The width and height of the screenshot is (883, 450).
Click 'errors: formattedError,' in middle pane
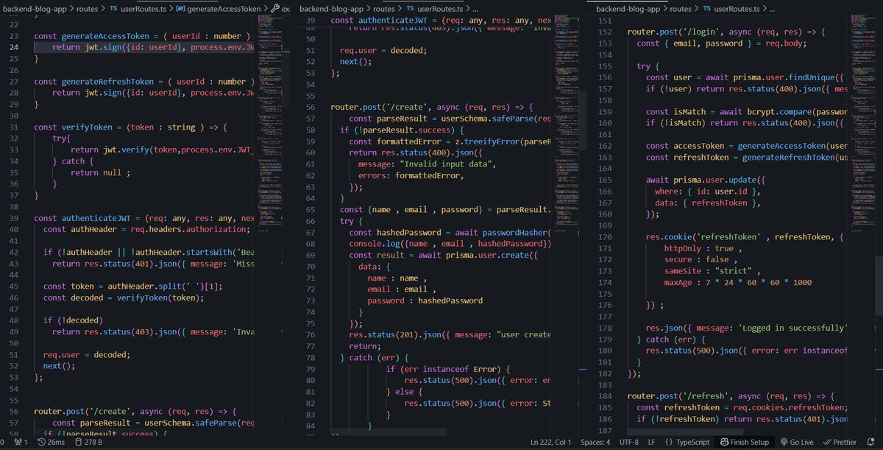point(411,175)
